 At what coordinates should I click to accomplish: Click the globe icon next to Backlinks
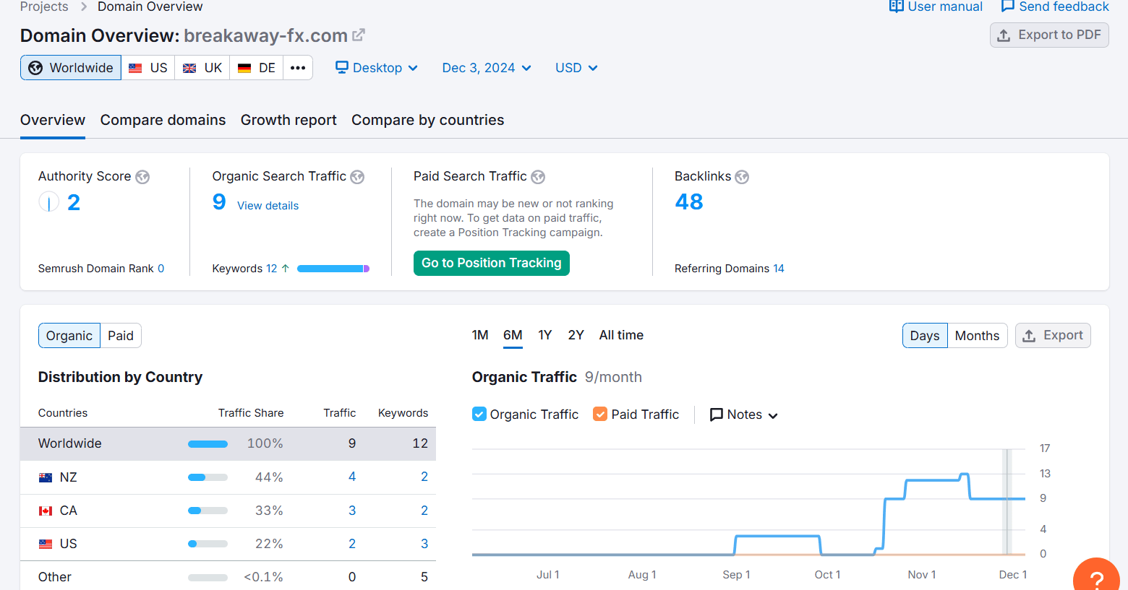[x=742, y=177]
